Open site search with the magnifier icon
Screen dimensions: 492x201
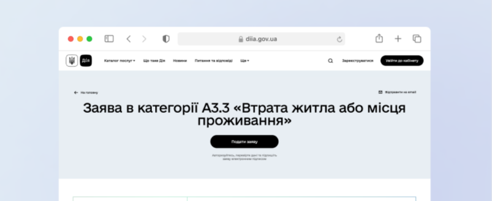(x=330, y=61)
